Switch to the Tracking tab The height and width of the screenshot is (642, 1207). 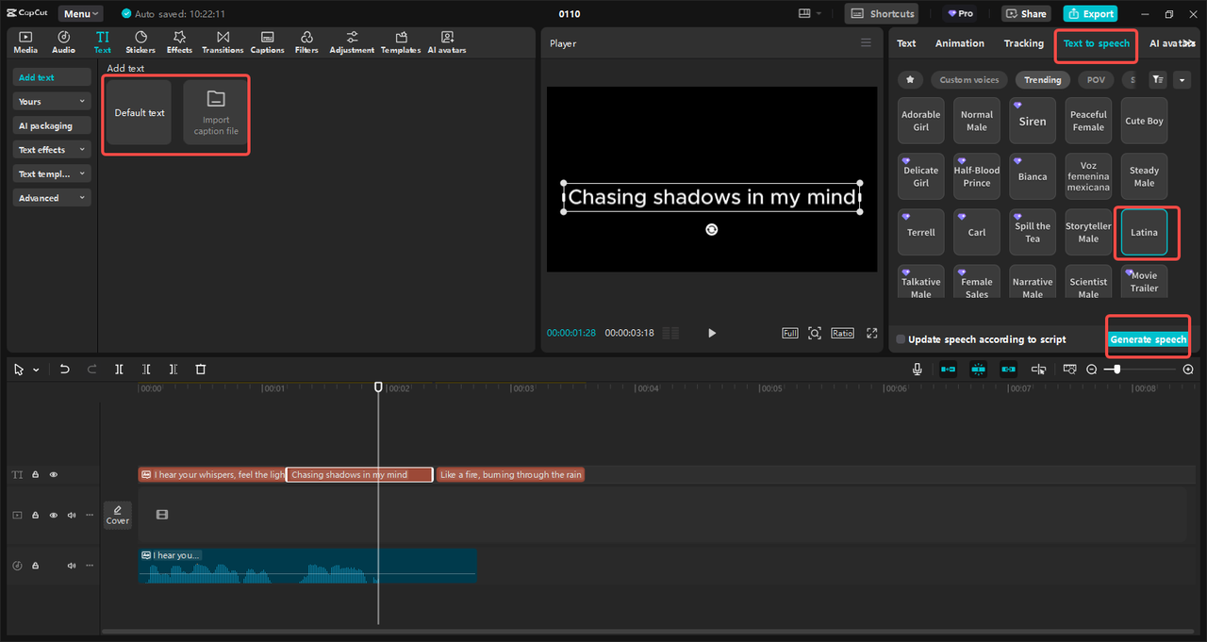coord(1023,43)
